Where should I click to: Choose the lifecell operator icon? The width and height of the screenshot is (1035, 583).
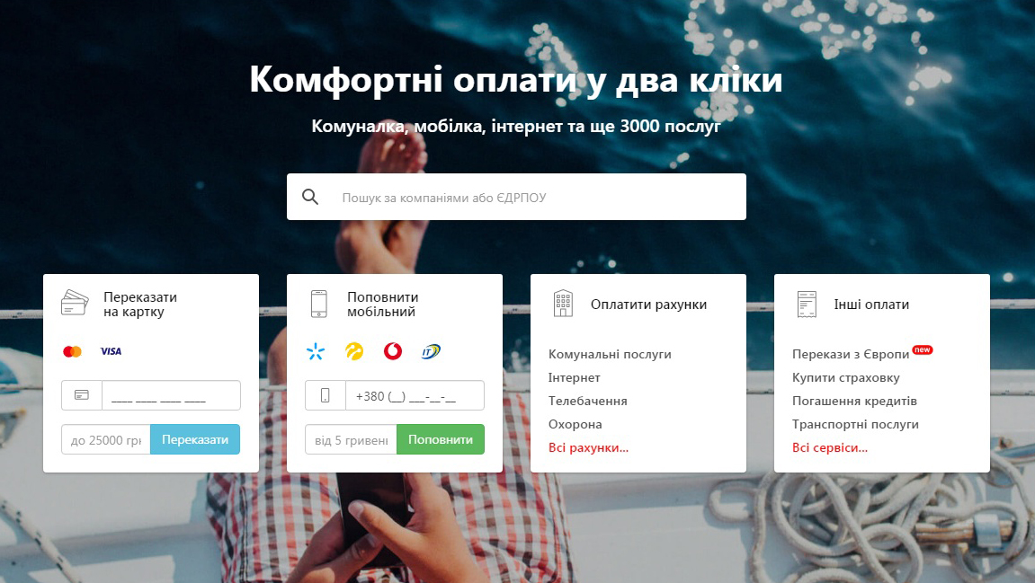(354, 351)
